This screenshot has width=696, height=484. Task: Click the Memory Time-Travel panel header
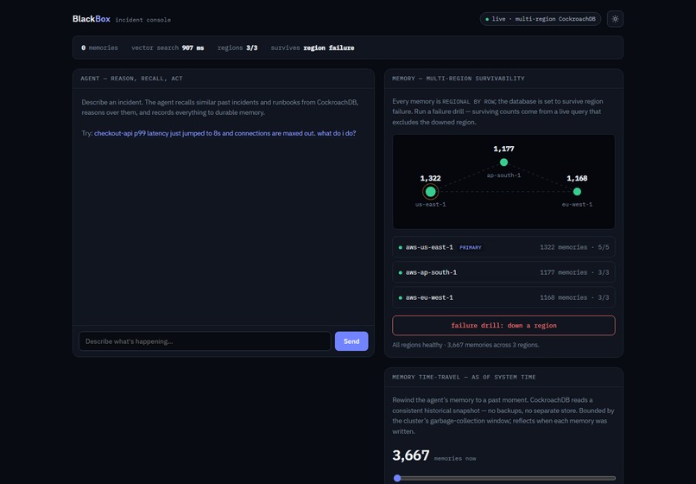(464, 377)
